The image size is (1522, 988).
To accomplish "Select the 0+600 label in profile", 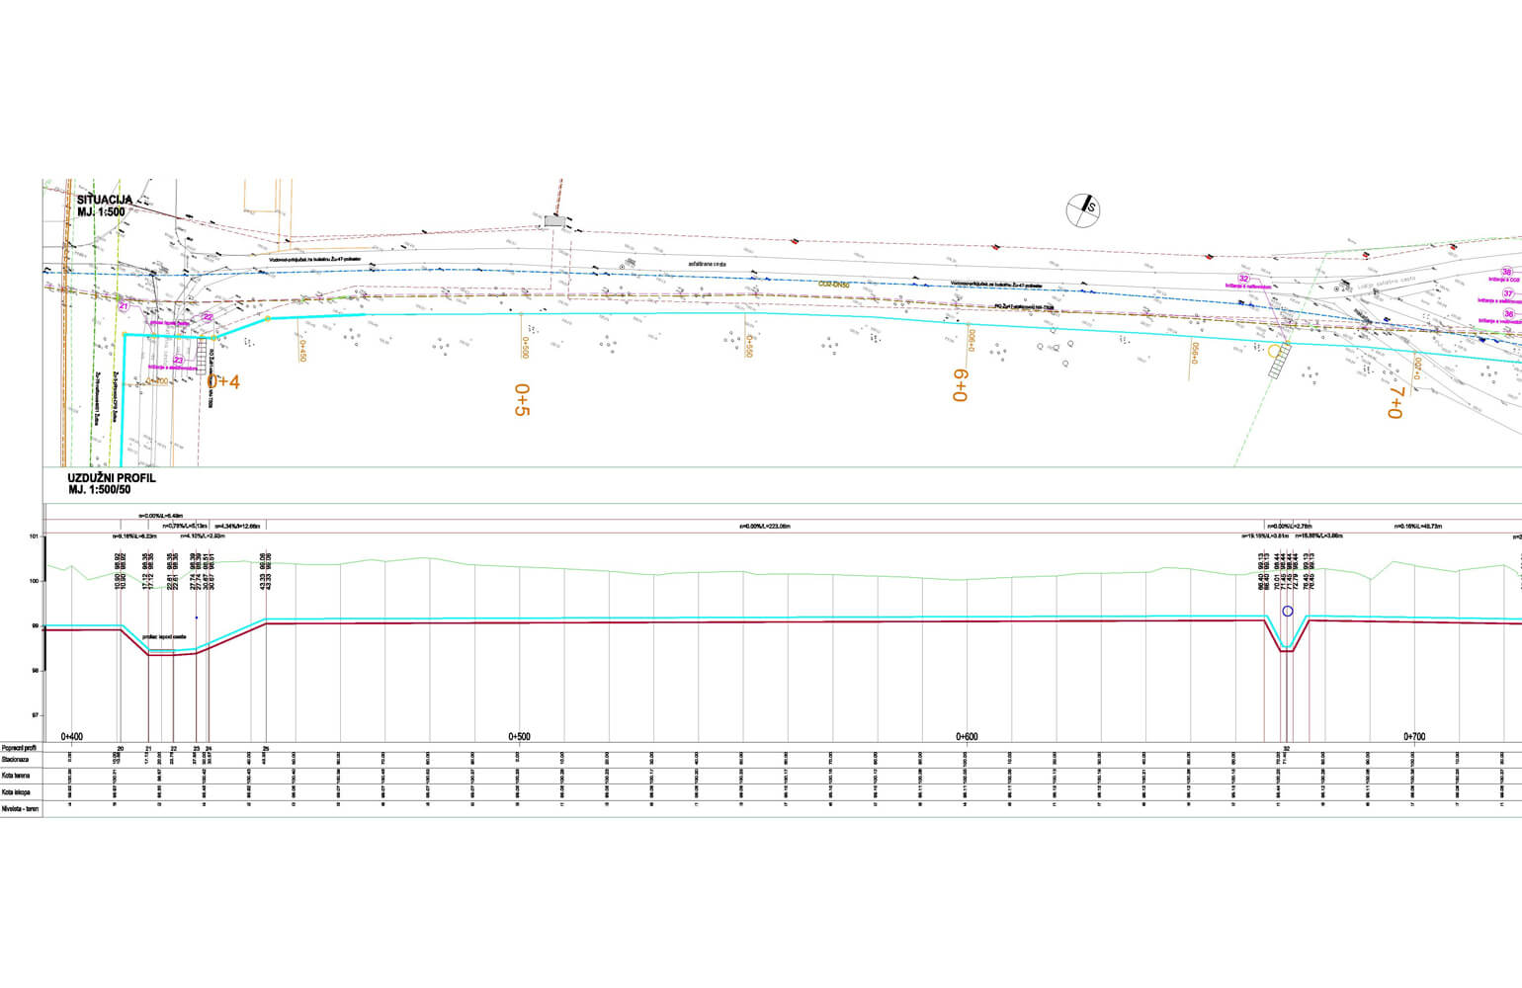I will (967, 736).
